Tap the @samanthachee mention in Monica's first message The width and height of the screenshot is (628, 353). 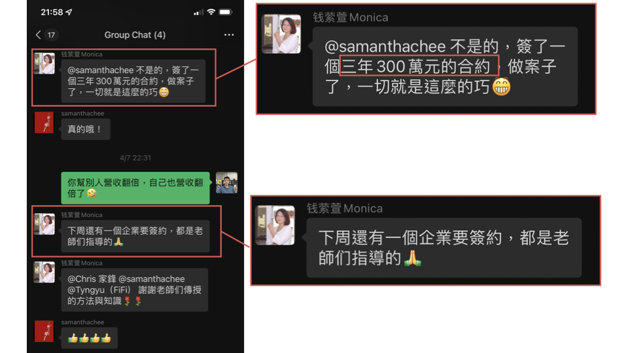pyautogui.click(x=95, y=71)
